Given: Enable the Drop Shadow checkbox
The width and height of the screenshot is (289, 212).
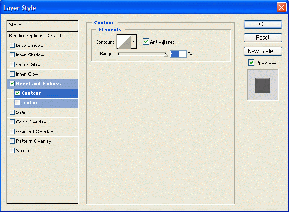Looking at the screenshot, I should click(12, 45).
